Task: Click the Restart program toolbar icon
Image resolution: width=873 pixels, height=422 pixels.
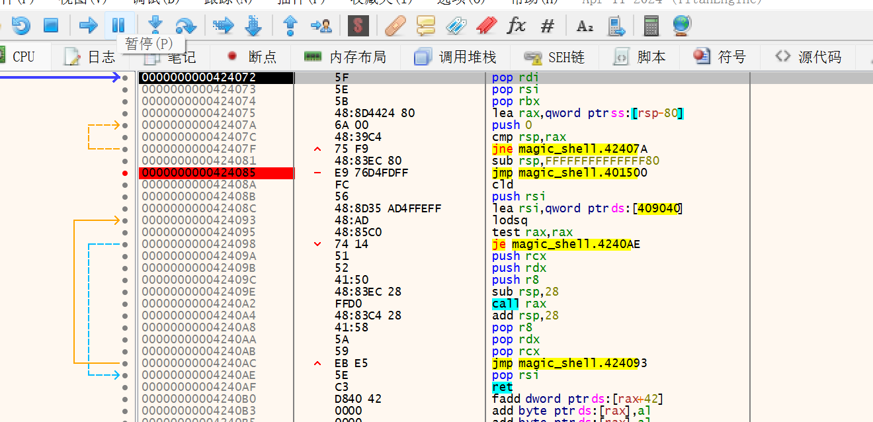Action: (21, 26)
